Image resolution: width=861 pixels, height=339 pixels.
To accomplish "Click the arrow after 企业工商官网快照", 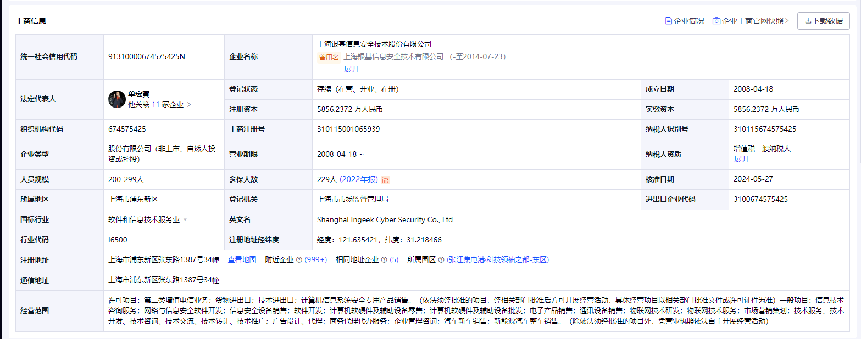I will [x=787, y=21].
